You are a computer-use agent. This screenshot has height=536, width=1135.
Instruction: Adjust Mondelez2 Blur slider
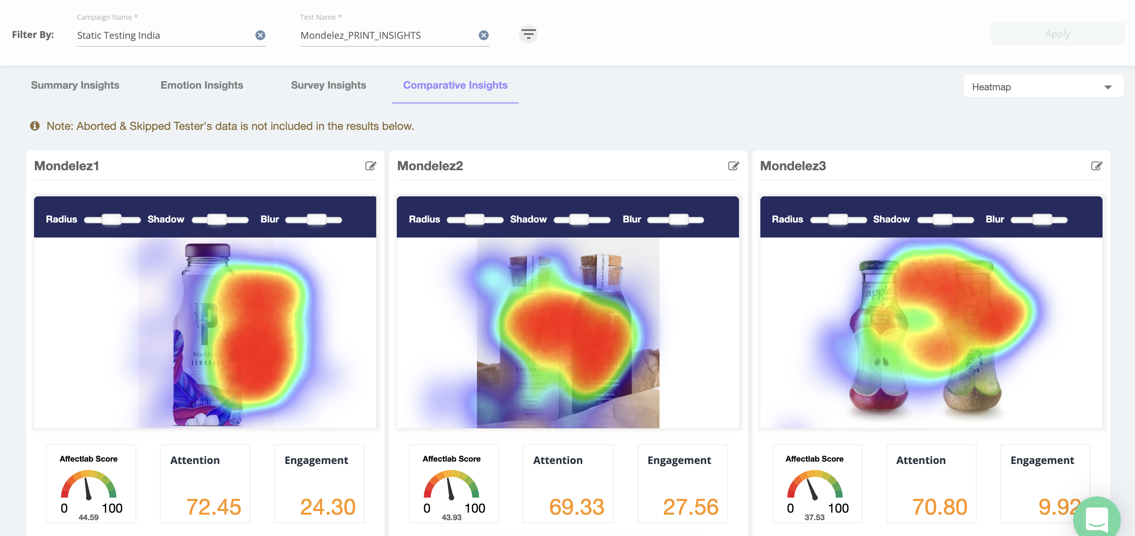(x=676, y=219)
